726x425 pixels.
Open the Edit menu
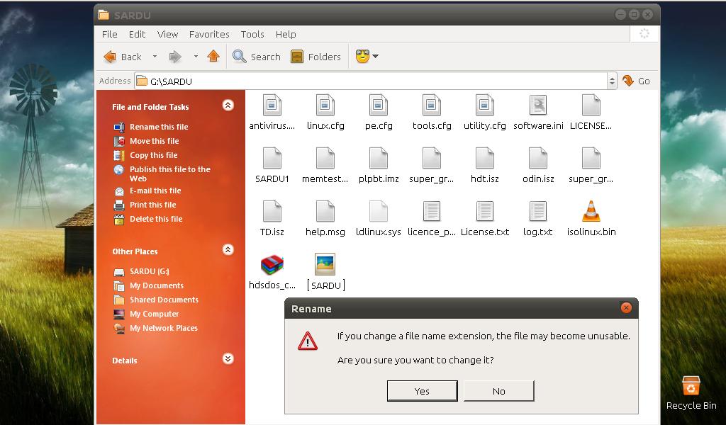pos(137,34)
